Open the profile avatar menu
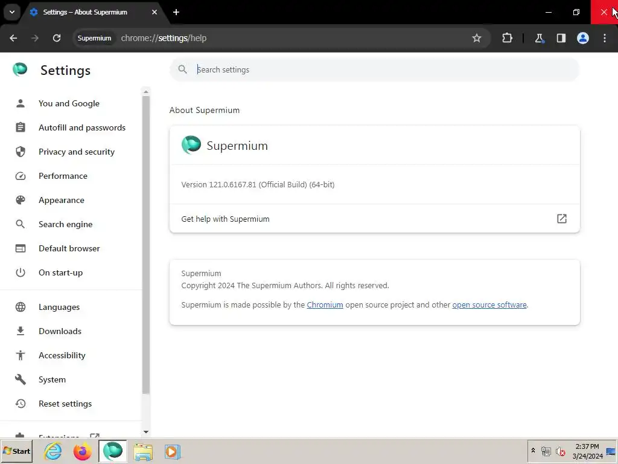618x464 pixels. pos(583,38)
